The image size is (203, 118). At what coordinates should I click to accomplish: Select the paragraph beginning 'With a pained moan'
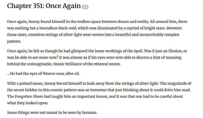click(x=99, y=93)
